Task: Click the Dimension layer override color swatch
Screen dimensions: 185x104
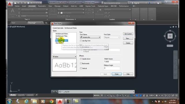Action: click(x=62, y=13)
